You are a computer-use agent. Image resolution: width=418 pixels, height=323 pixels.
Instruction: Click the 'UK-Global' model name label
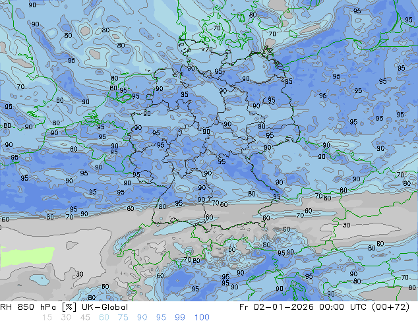pyautogui.click(x=105, y=307)
